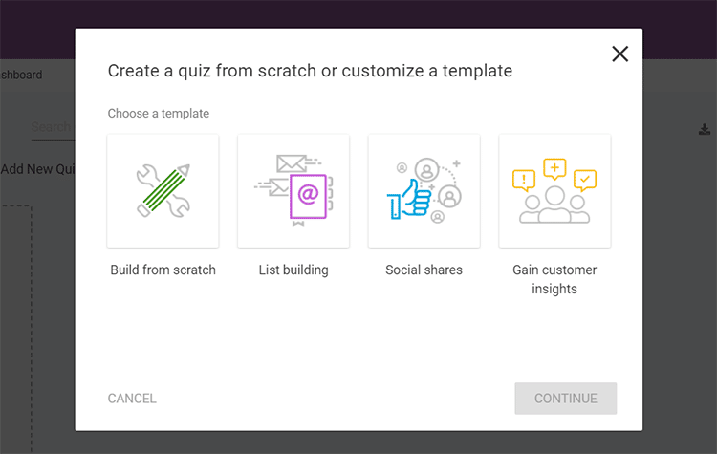Click the download icon behind the dialog
Viewport: 717px width, 454px height.
coord(705,130)
